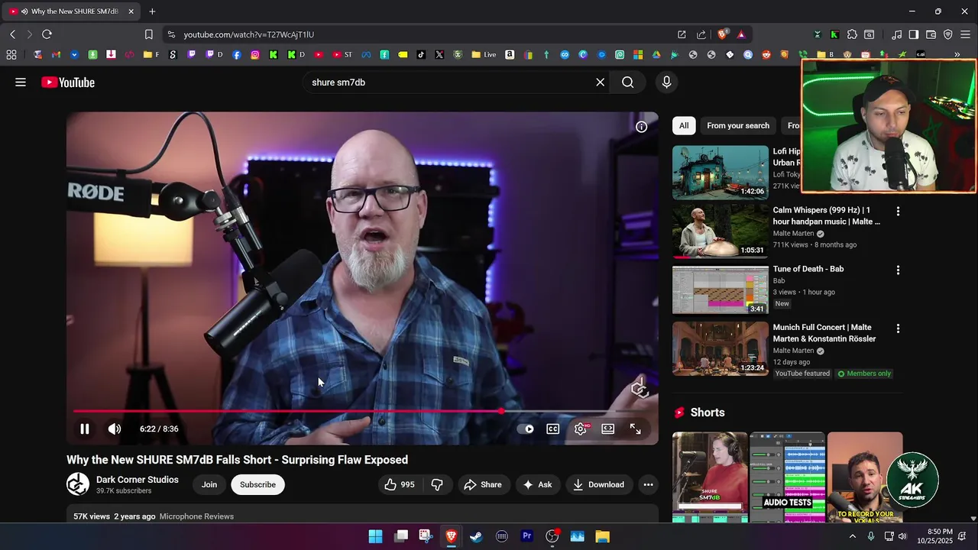Dislike the video
This screenshot has width=978, height=550.
point(437,484)
